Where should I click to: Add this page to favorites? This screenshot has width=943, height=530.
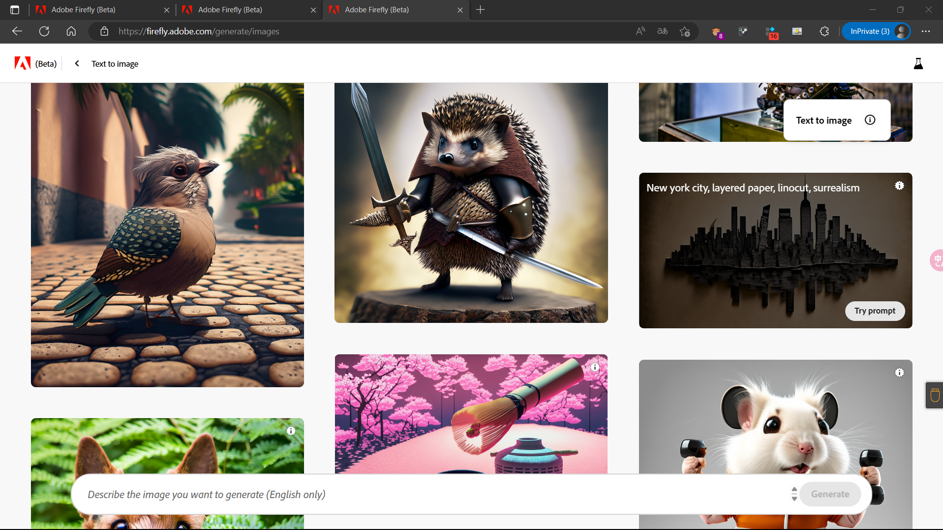[x=685, y=31]
